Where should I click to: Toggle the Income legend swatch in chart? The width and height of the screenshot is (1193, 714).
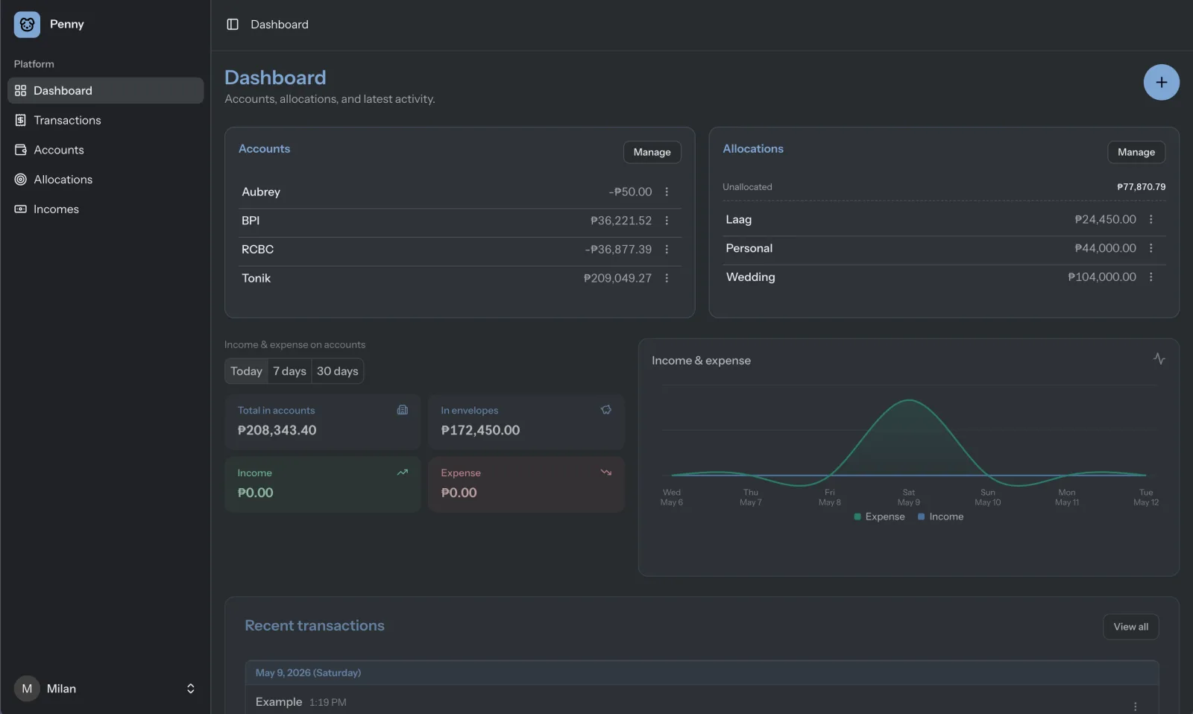click(x=922, y=516)
